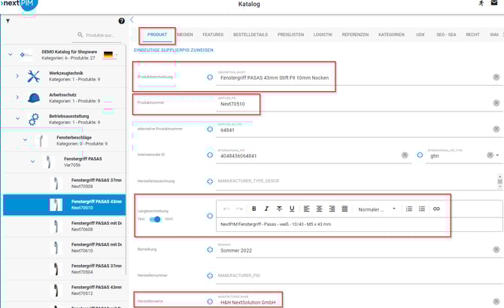
Task: Clear the Next70510 product number field
Action: (x=496, y=103)
